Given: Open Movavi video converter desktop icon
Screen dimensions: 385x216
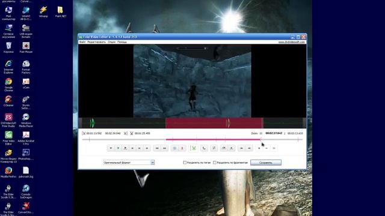Looking at the screenshot, I should click(8, 156).
